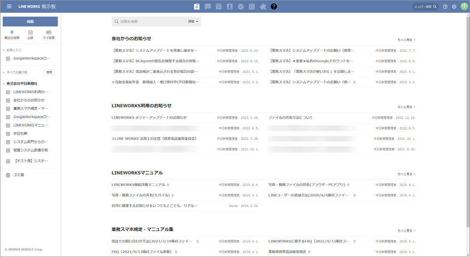Viewport: 470px width, 257px height.
Task: Click the black question mark icon
Action: [x=274, y=7]
